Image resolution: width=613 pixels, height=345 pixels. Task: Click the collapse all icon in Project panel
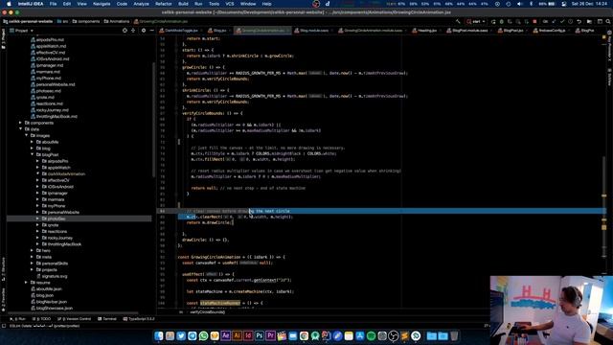(133, 30)
